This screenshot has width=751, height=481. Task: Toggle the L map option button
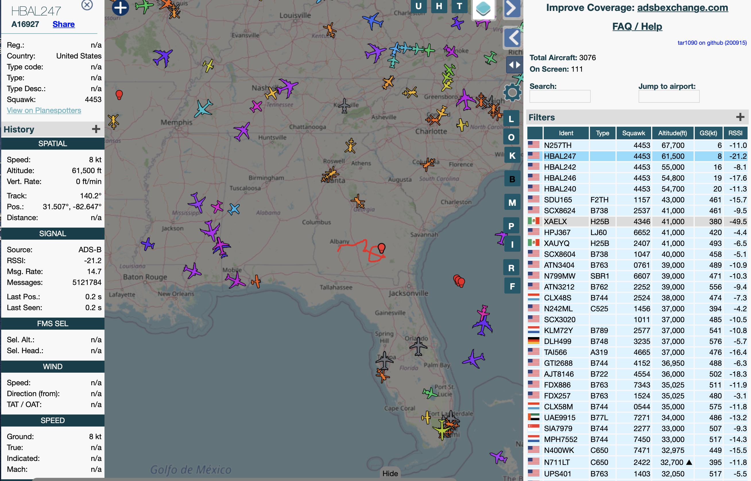(x=511, y=119)
